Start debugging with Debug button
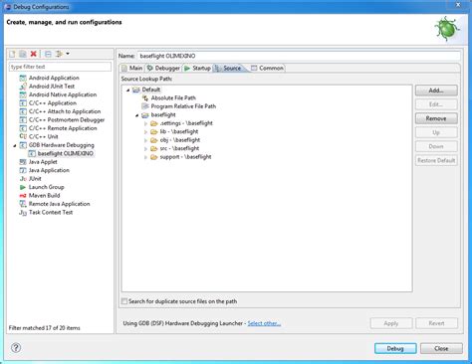 coord(395,348)
